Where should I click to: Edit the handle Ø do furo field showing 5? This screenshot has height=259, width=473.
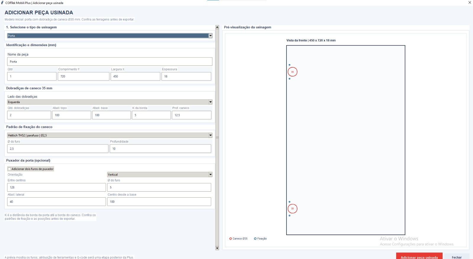(x=159, y=187)
